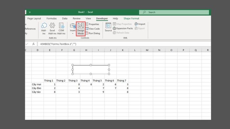The width and height of the screenshot is (230, 129).
Task: Toggle Design Mode
Action: tap(81, 28)
